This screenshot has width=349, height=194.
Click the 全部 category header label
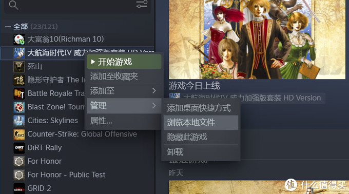tap(21, 27)
